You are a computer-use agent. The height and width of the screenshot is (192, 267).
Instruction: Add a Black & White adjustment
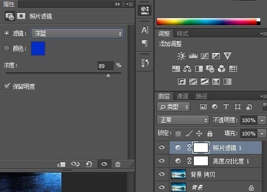coord(199,69)
